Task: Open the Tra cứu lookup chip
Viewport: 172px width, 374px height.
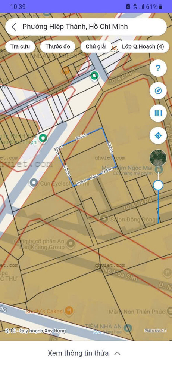Action: coord(20,46)
